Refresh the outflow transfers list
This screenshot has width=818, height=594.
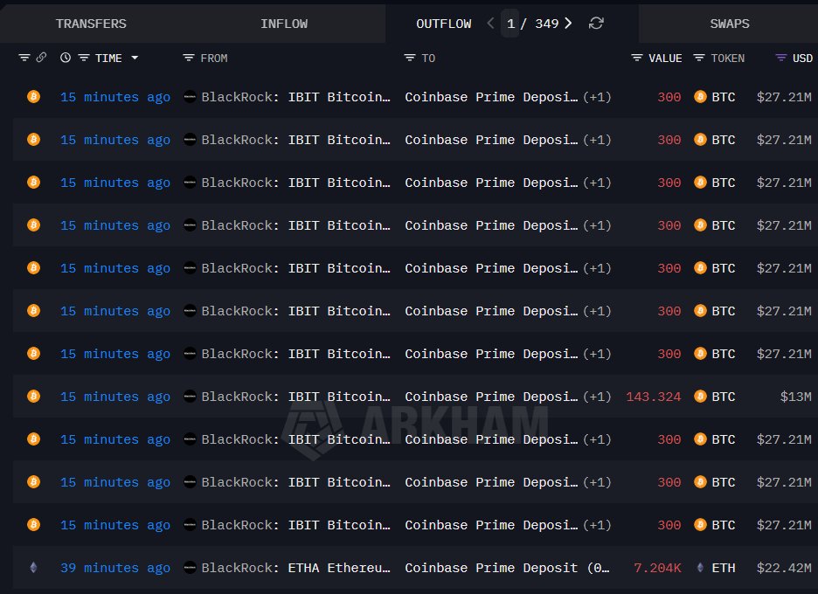[x=596, y=24]
